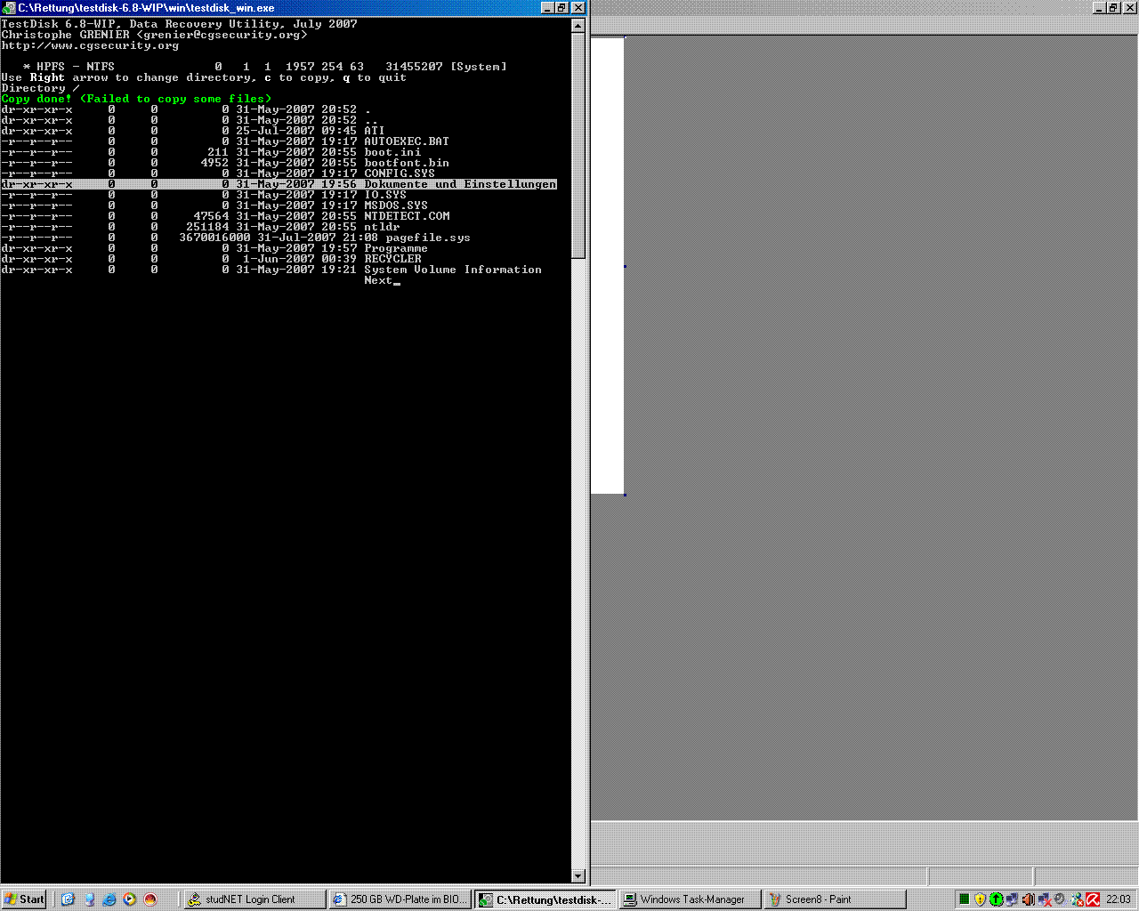Click the testdisk console title bar icon

9,7
